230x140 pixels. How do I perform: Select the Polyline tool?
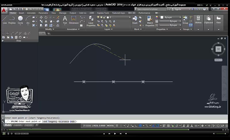point(12,20)
